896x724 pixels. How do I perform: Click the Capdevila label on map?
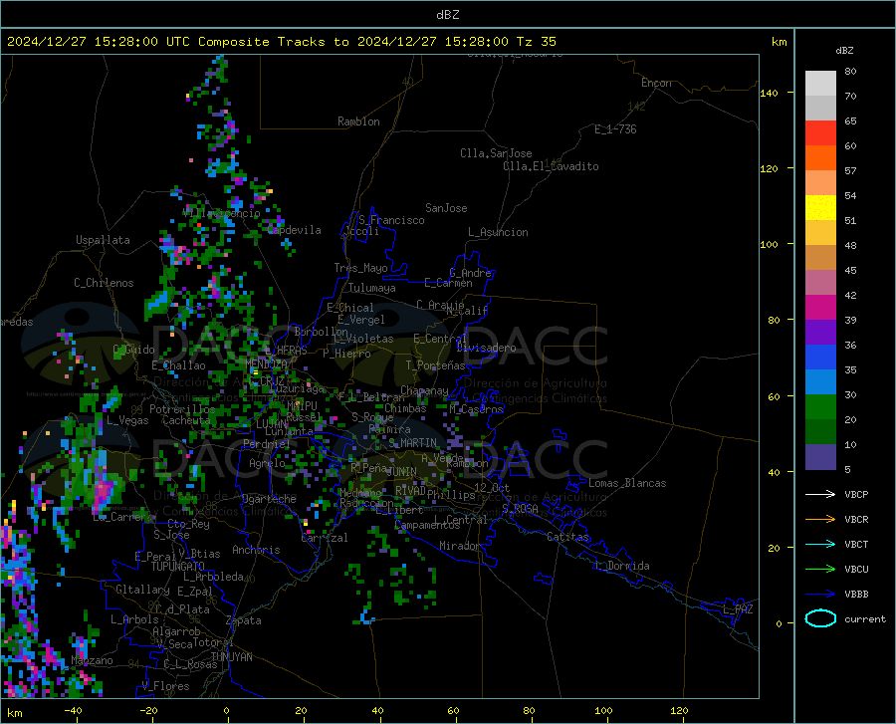[294, 230]
